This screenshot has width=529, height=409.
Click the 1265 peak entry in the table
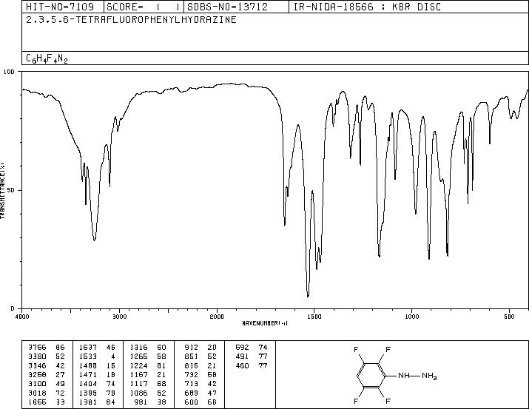(x=148, y=356)
